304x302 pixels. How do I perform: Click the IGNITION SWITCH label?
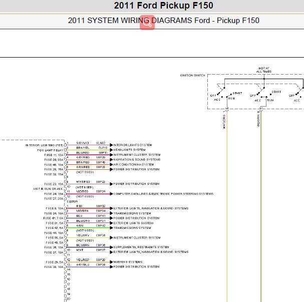coord(192,76)
